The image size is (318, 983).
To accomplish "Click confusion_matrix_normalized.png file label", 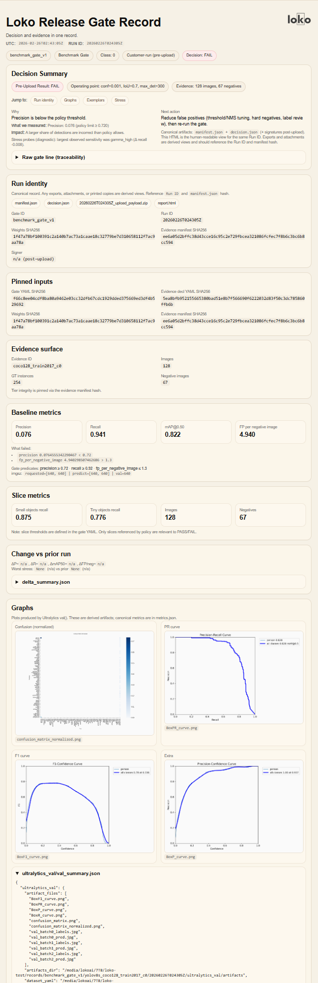I will 49,739.
